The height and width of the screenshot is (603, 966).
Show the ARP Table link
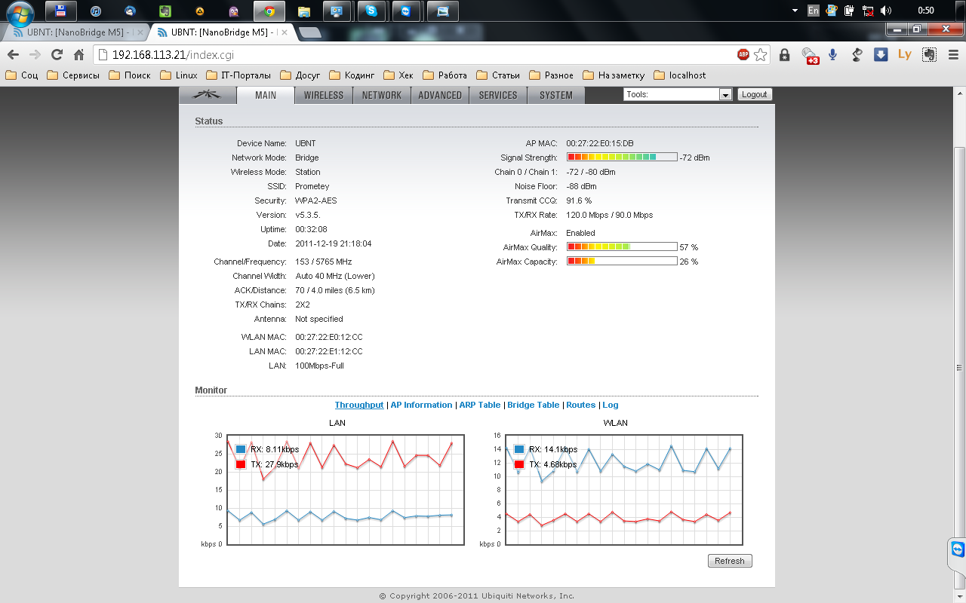480,405
